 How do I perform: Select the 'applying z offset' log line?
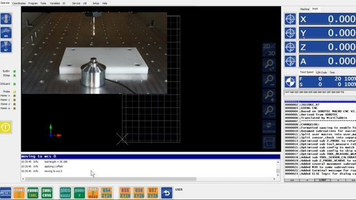53,167
